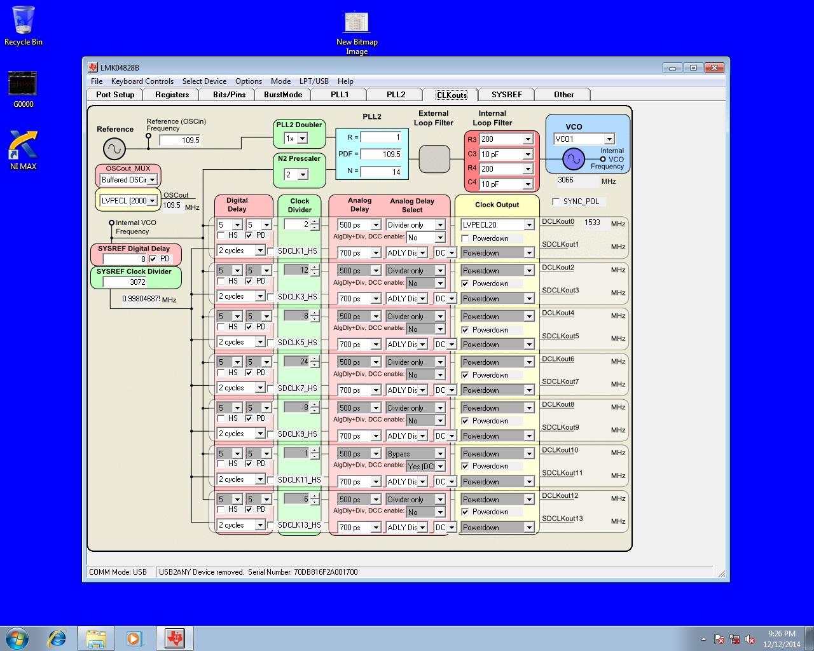Launch Windows Media Player from the taskbar
Viewport: 814px width, 651px height.
(134, 638)
